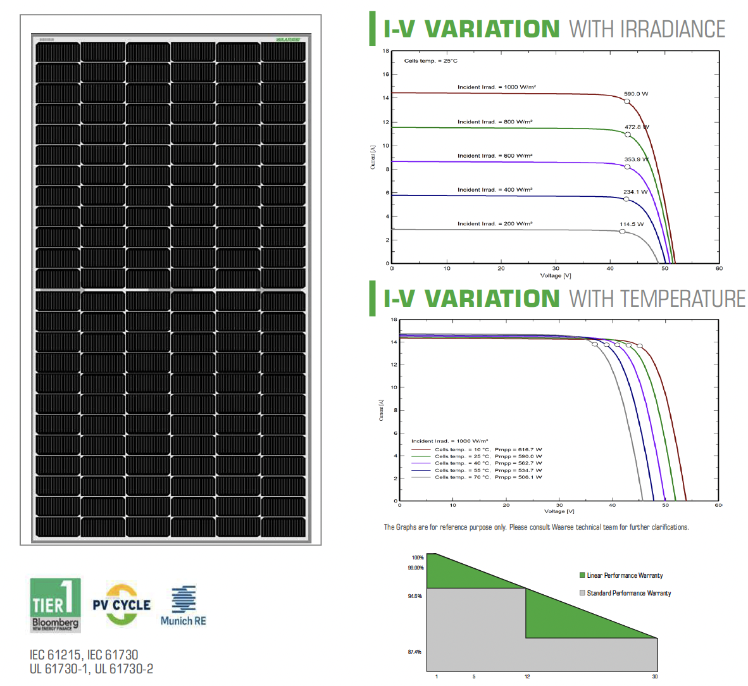Click the Incident Irrad. 1000 W/m² curve label

(497, 87)
